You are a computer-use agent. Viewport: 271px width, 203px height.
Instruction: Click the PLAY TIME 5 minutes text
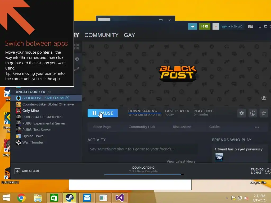point(203,113)
